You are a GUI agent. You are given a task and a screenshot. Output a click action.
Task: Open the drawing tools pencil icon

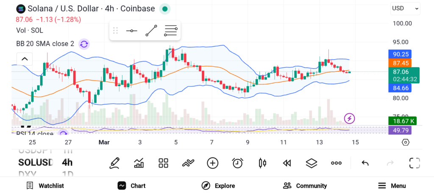114,163
